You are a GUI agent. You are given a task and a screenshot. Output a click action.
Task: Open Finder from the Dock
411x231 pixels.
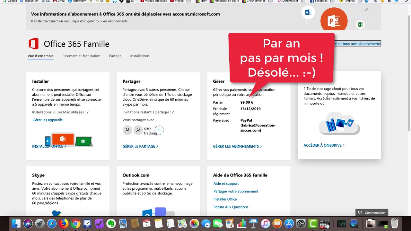click(x=16, y=224)
